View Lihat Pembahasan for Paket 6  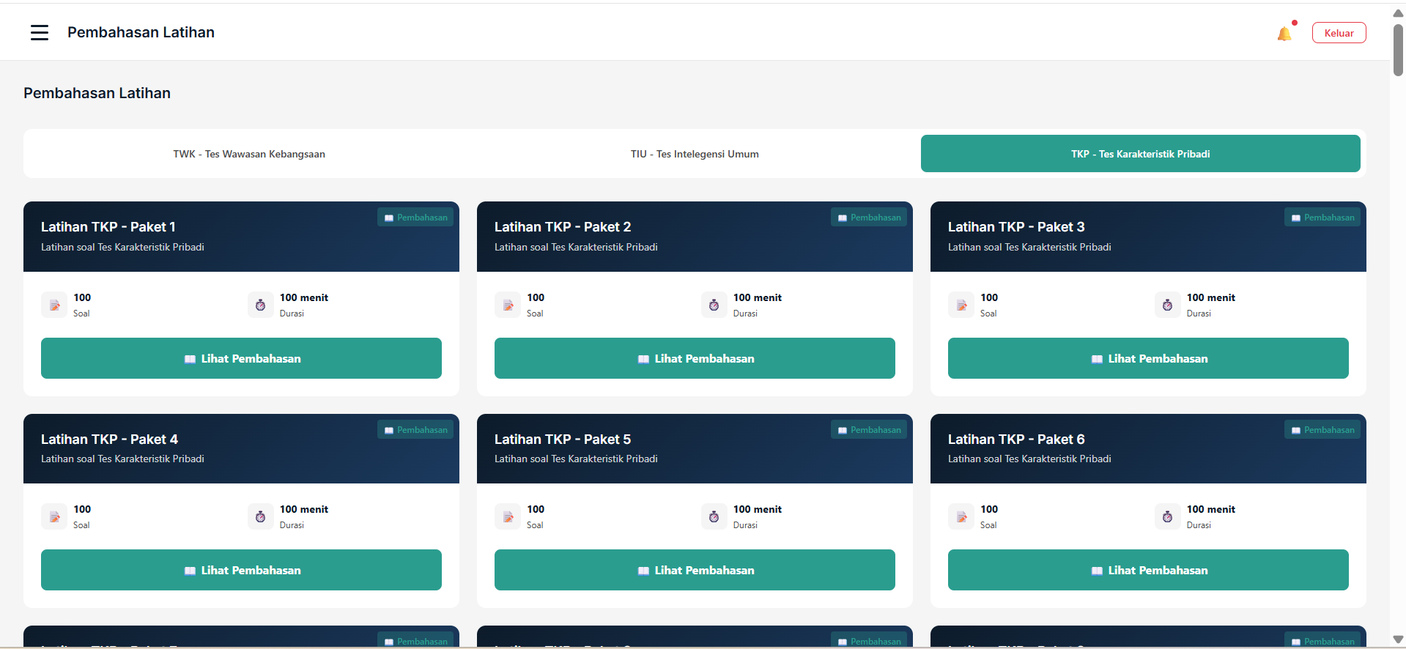pos(1148,570)
